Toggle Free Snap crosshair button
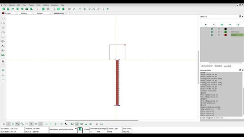Screen dimensions: 244x137 8,124
